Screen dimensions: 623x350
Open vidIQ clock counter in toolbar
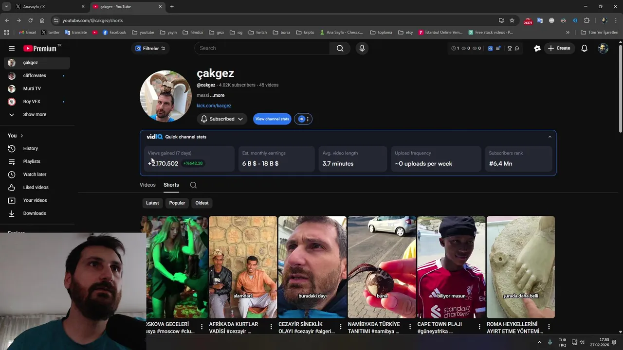(455, 48)
